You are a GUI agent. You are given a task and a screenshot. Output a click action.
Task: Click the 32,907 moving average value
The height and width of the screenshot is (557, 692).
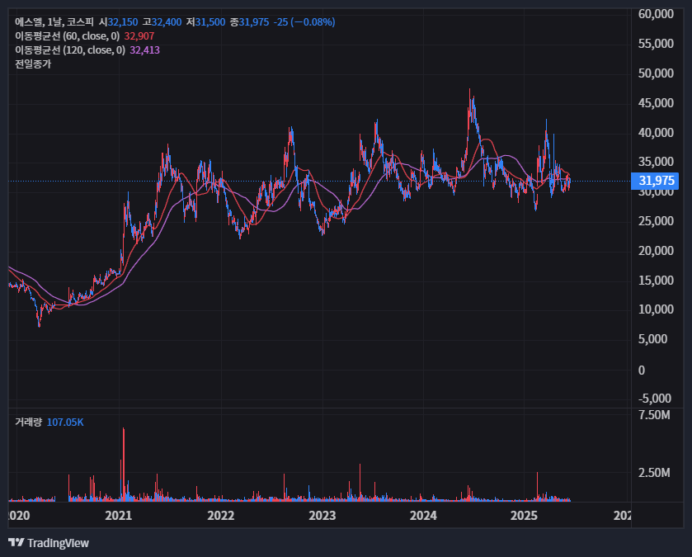tap(139, 35)
